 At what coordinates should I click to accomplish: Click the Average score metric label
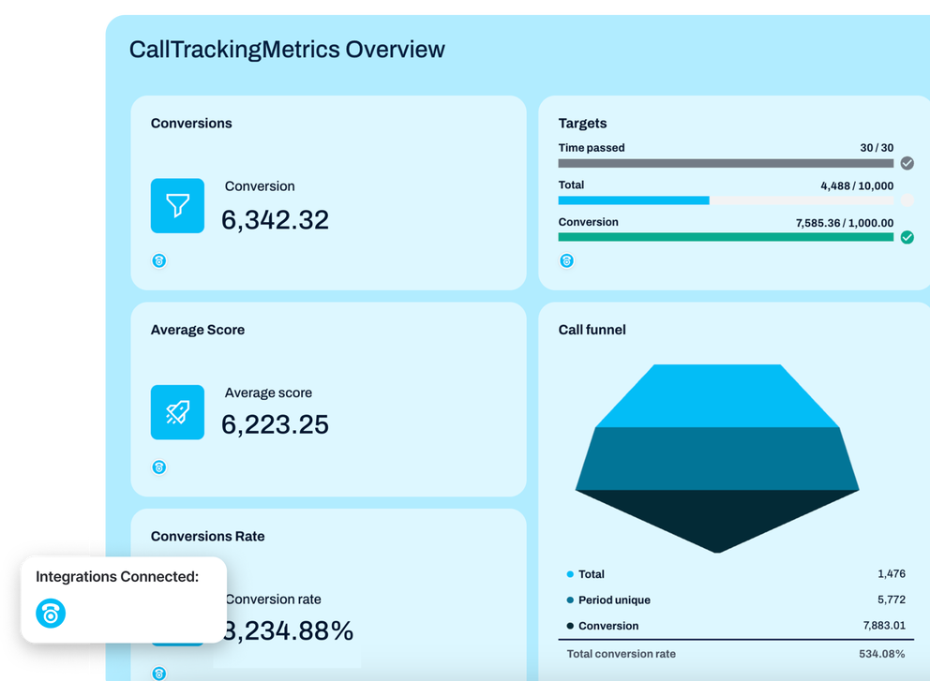tap(268, 392)
